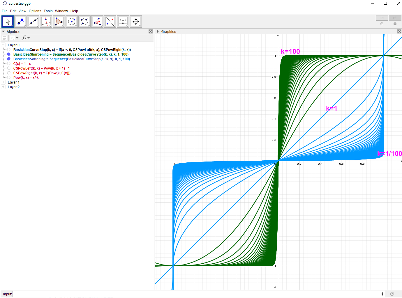Hide the BasicIdeaSoftening sequence
This screenshot has height=298, width=402.
pyautogui.click(x=9, y=59)
